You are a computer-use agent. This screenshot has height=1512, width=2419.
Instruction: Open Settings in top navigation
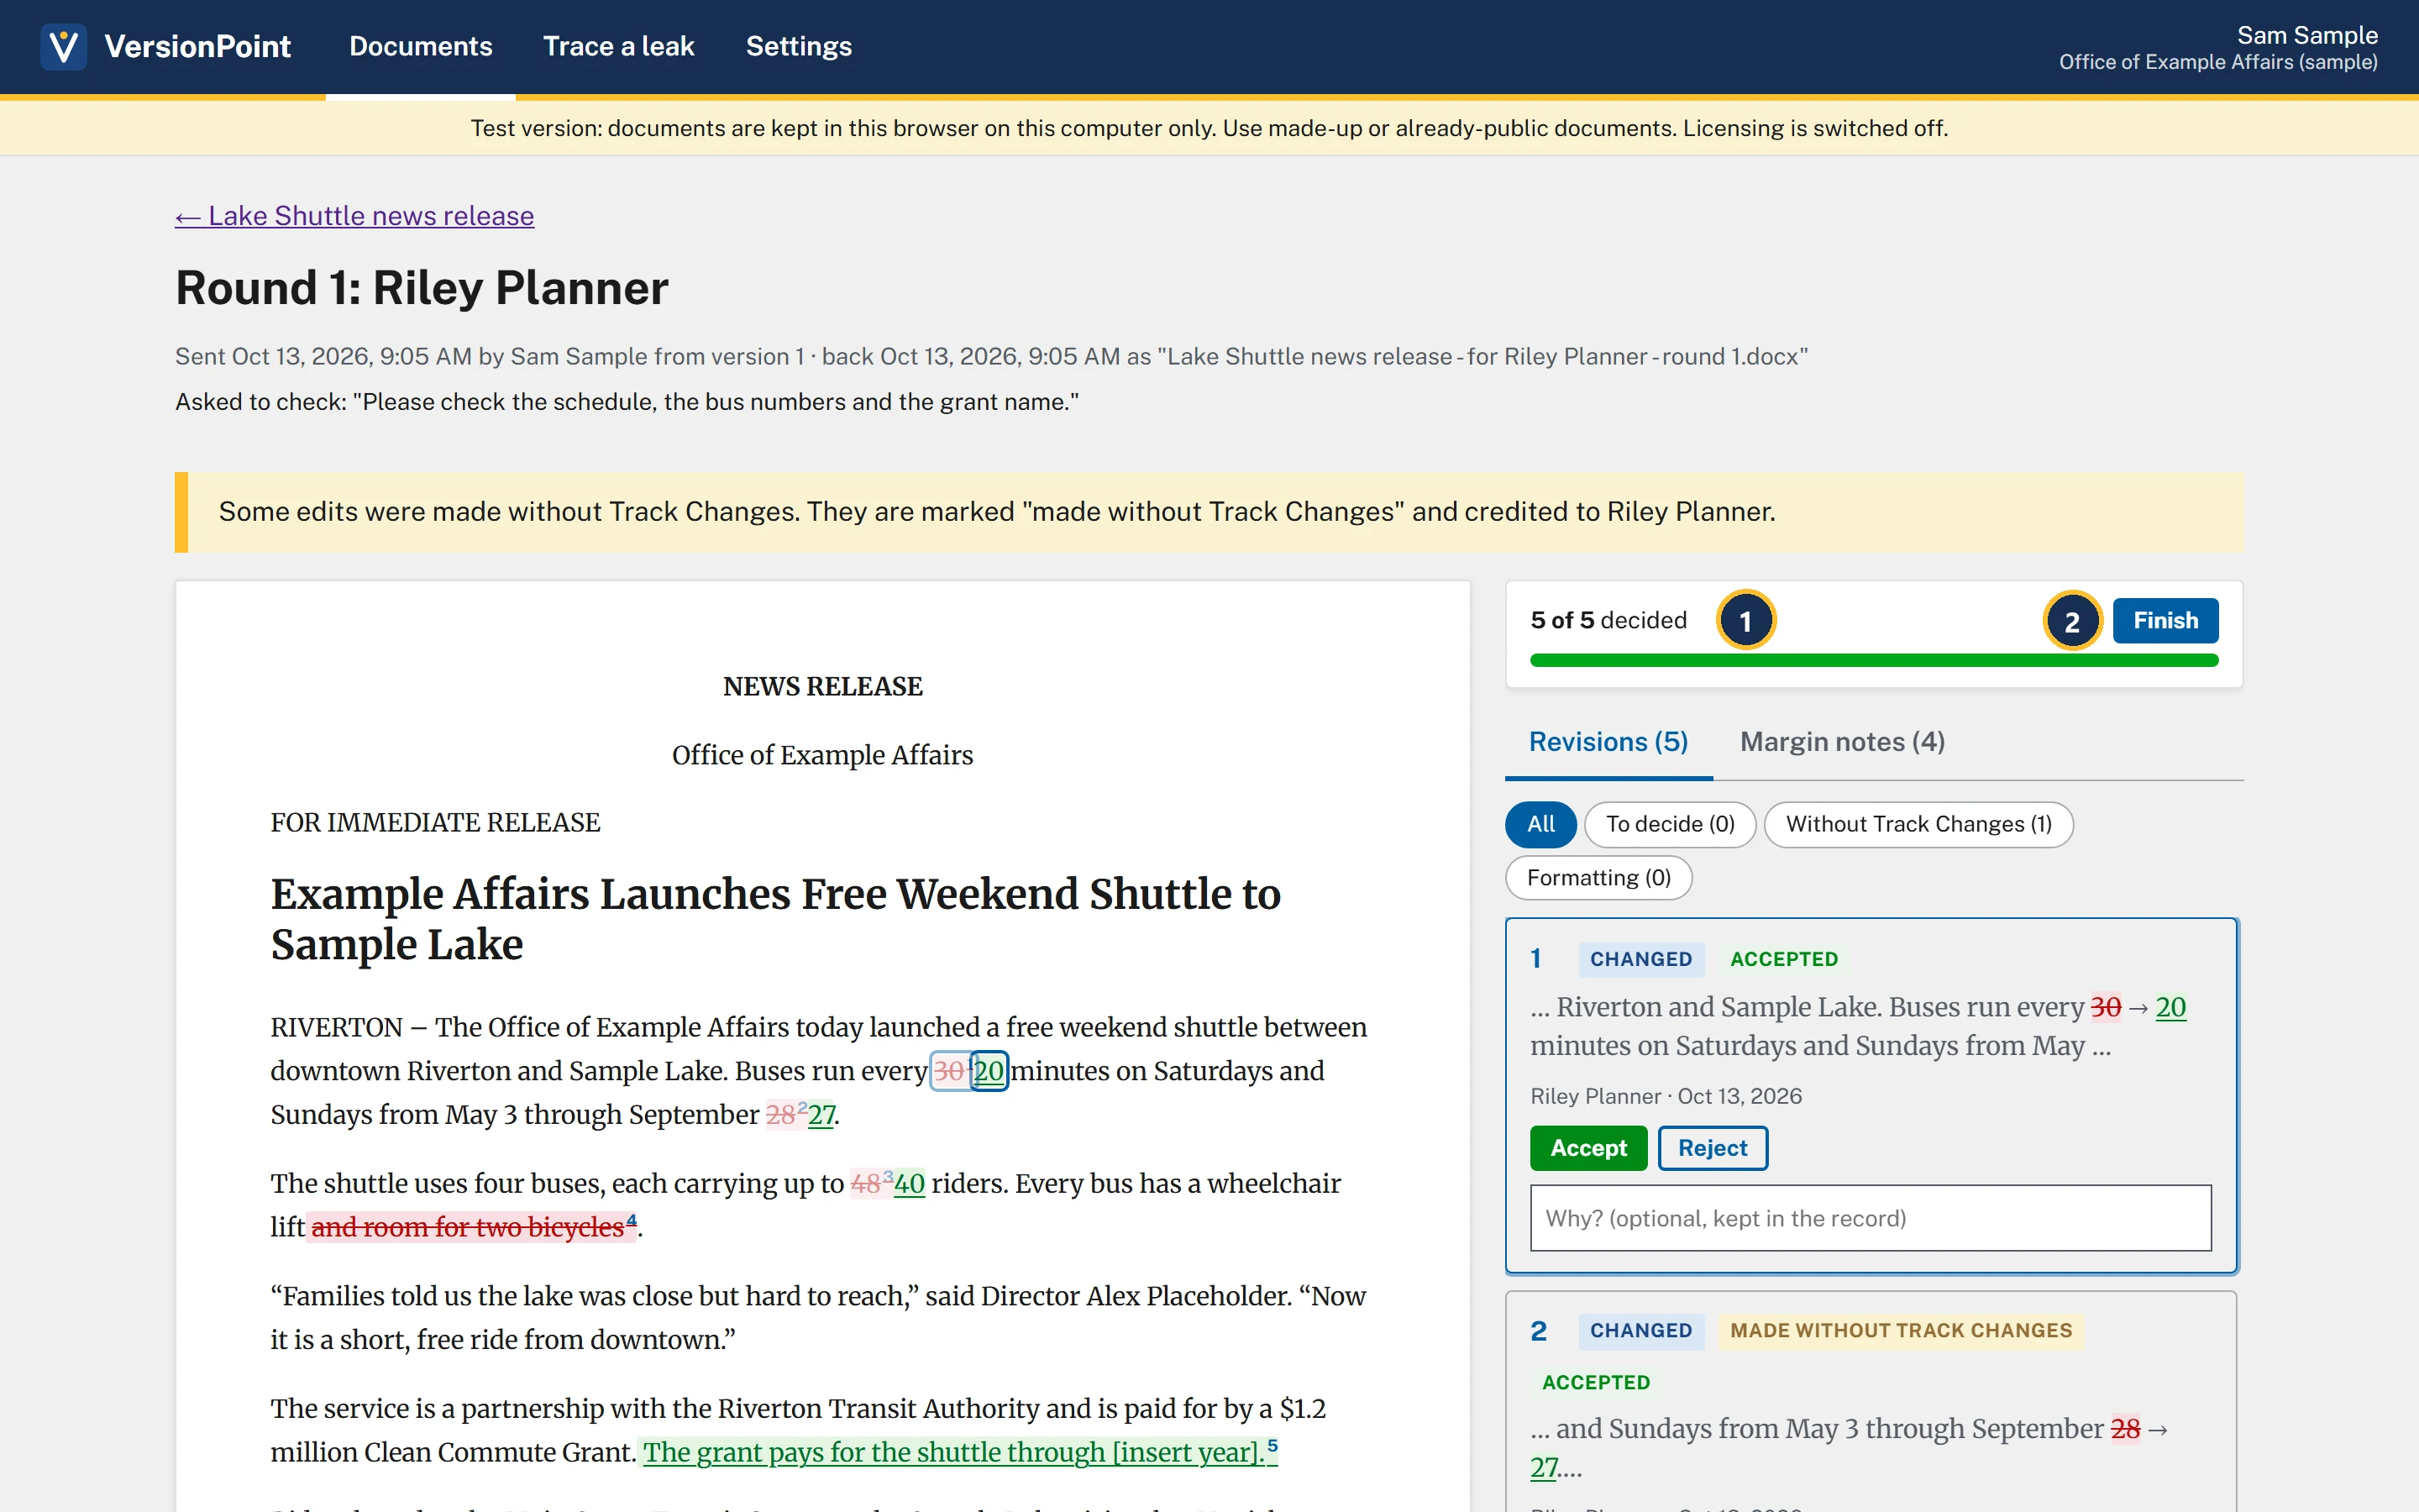click(799, 46)
